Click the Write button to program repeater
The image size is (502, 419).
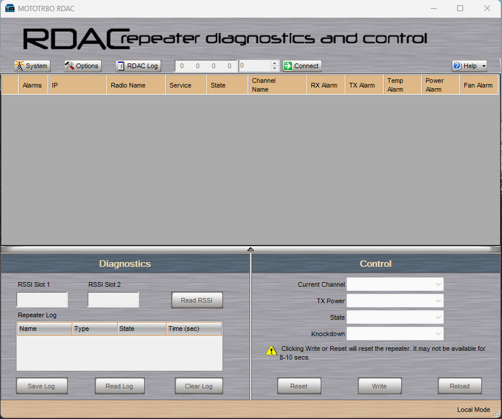[379, 386]
